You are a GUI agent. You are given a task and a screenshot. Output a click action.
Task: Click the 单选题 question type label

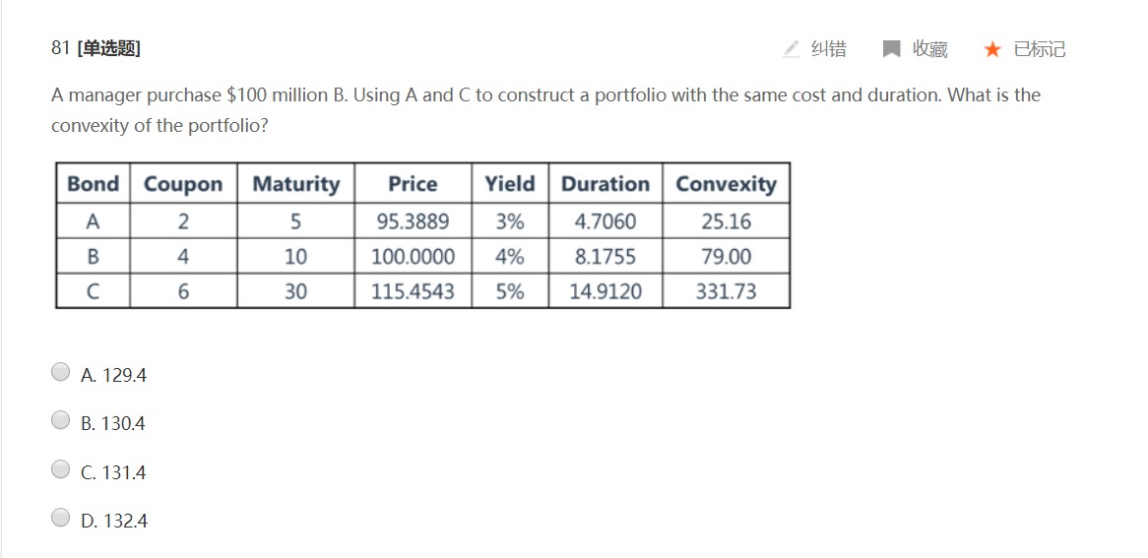pyautogui.click(x=108, y=48)
